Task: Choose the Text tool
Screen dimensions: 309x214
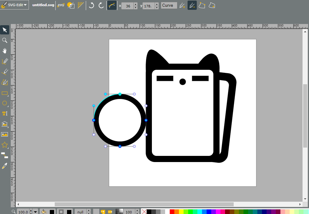Action: tap(5, 113)
